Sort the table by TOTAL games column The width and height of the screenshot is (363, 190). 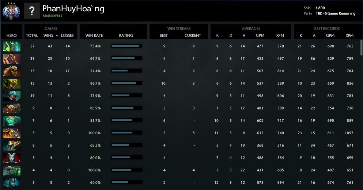coord(32,36)
